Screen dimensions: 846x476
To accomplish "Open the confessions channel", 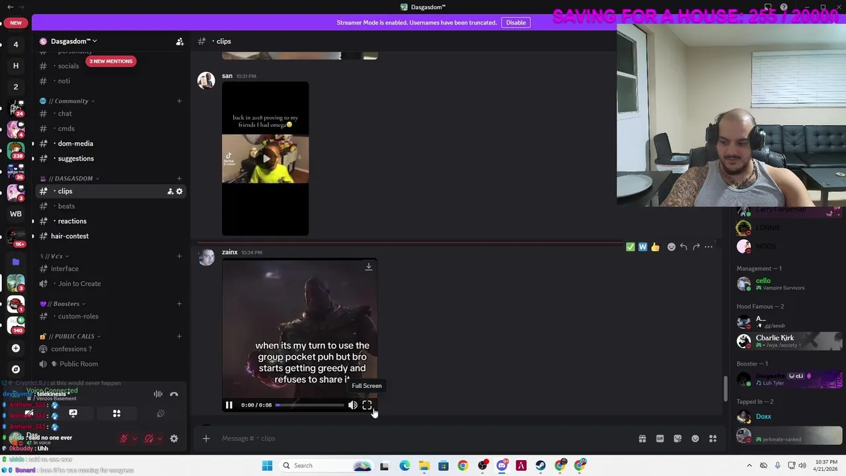I will click(110, 349).
